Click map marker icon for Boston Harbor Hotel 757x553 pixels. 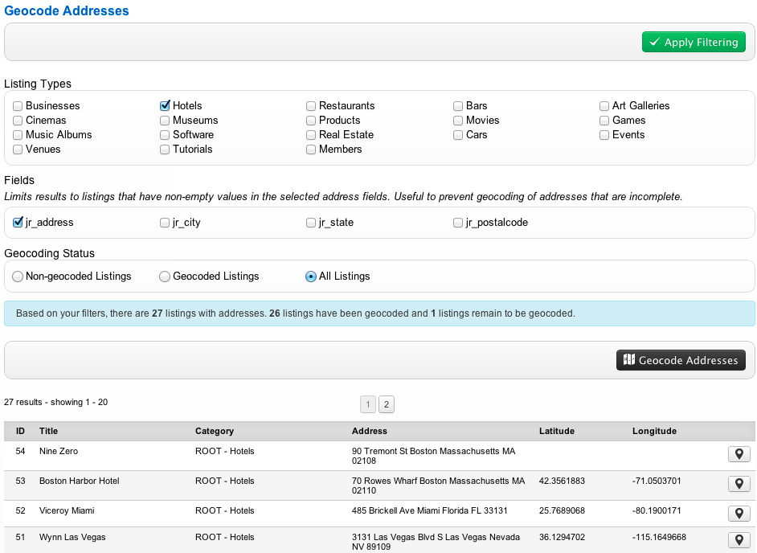pos(739,484)
